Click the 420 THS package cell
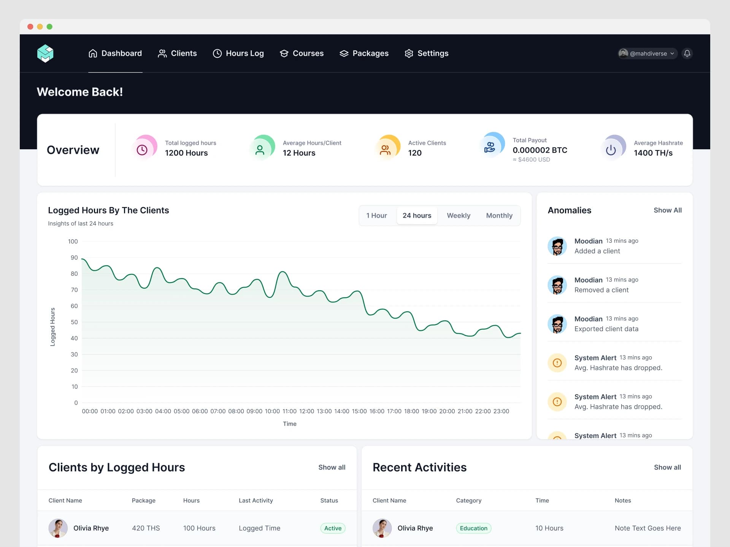This screenshot has height=547, width=730. (146, 528)
